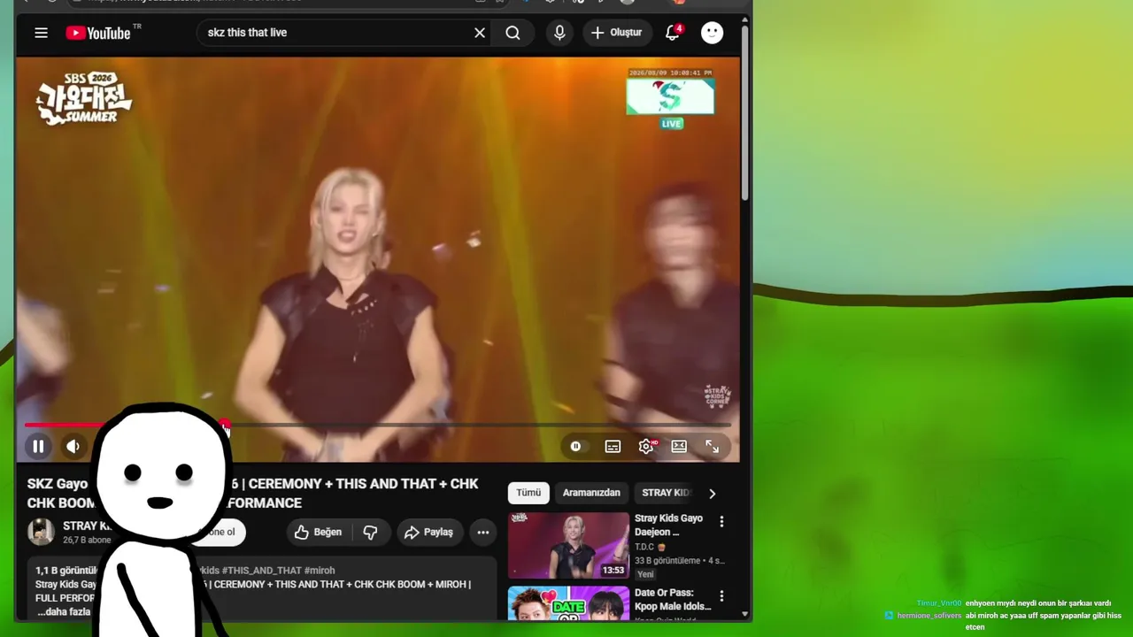Select the Tümü filter chip

pyautogui.click(x=528, y=493)
